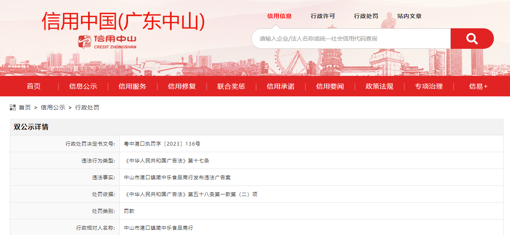Image resolution: width=510 pixels, height=235 pixels.
Task: Navigate to 联合奖惩 section
Action: coord(231,86)
